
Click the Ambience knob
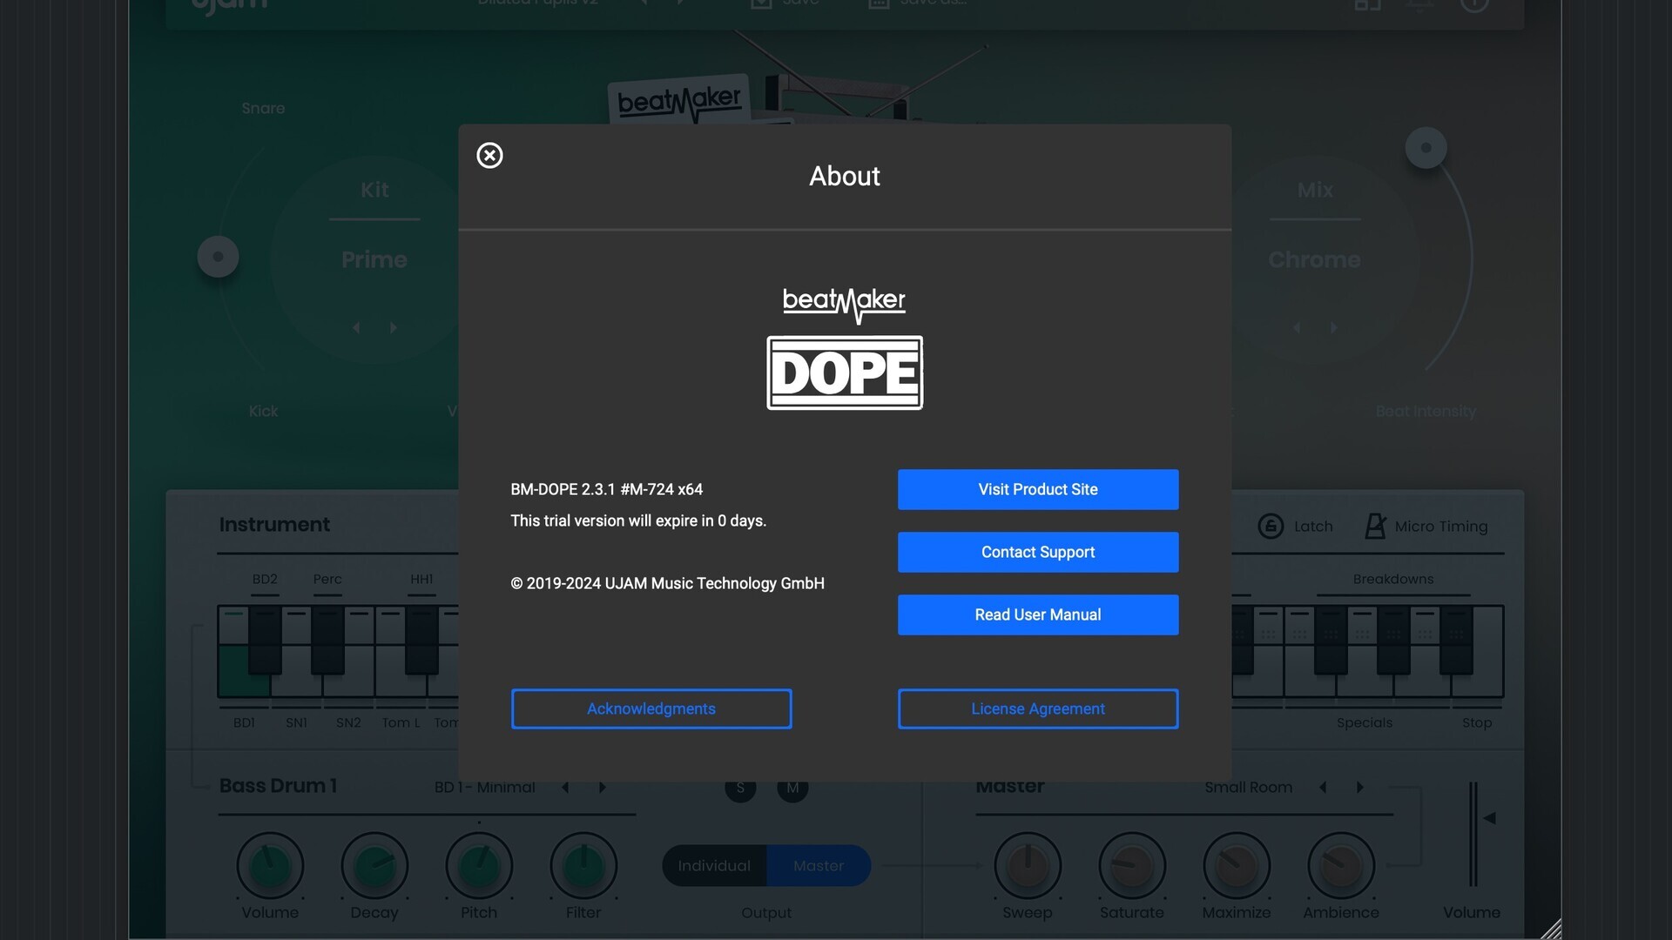click(x=1341, y=865)
